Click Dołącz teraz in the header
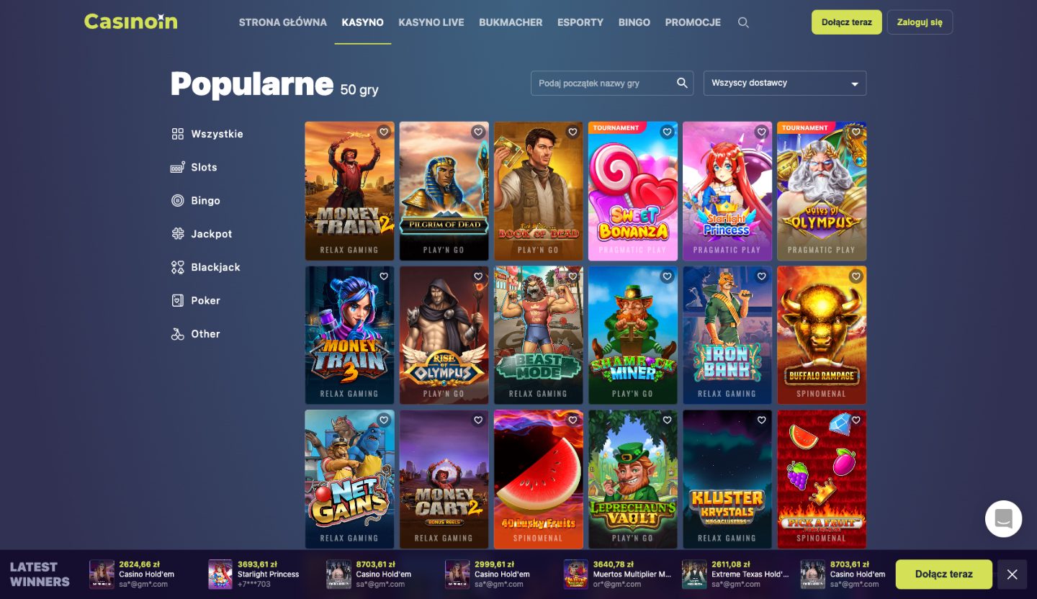Screen dimensions: 1037x599 (846, 22)
